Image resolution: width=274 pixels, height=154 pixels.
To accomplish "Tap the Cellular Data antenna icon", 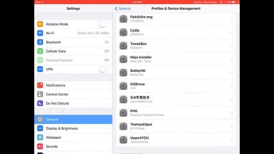I will tap(40, 51).
